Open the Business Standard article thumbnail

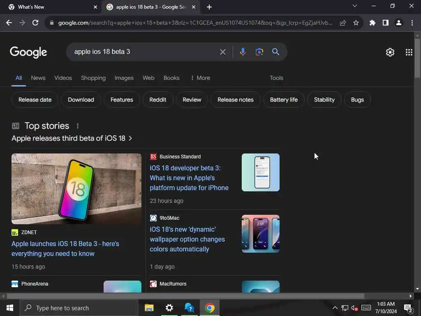(x=260, y=172)
